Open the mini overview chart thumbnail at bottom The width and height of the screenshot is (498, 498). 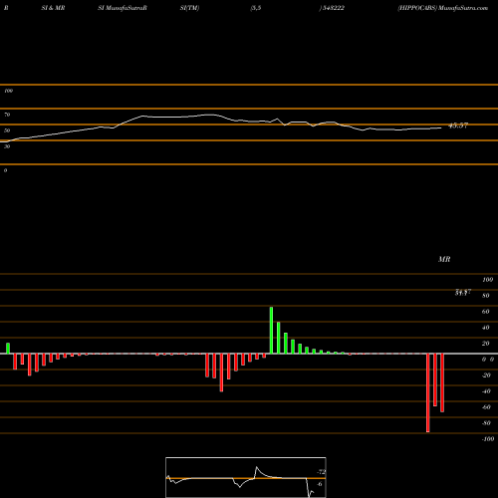pos(246,477)
